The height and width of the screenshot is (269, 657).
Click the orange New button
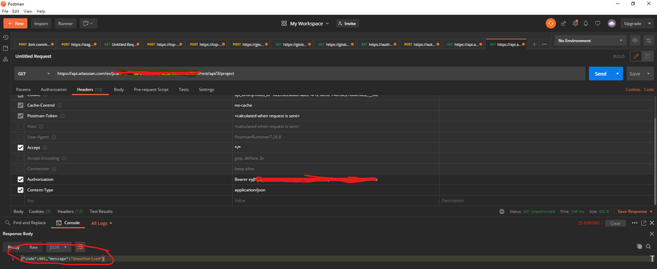16,24
